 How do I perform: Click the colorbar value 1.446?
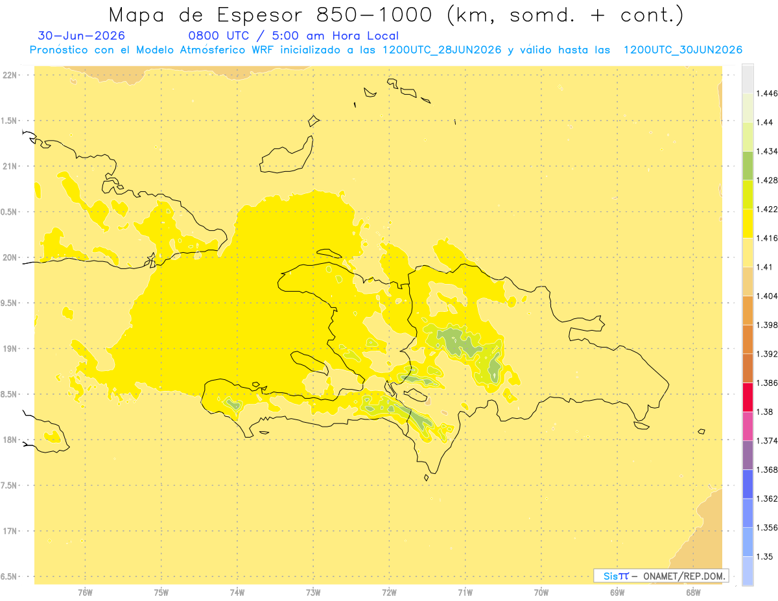coord(768,93)
